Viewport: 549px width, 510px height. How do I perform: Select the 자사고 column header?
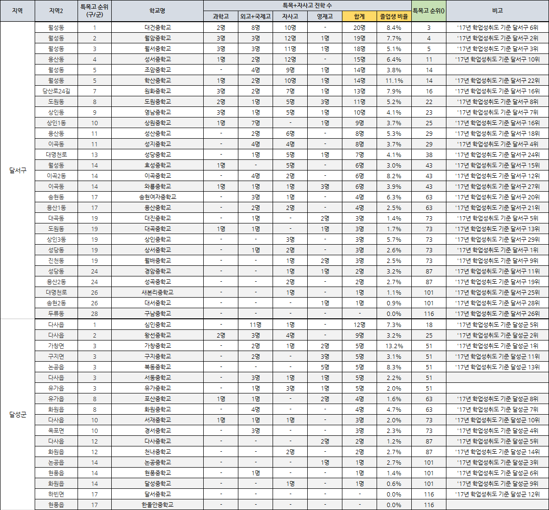tap(290, 16)
